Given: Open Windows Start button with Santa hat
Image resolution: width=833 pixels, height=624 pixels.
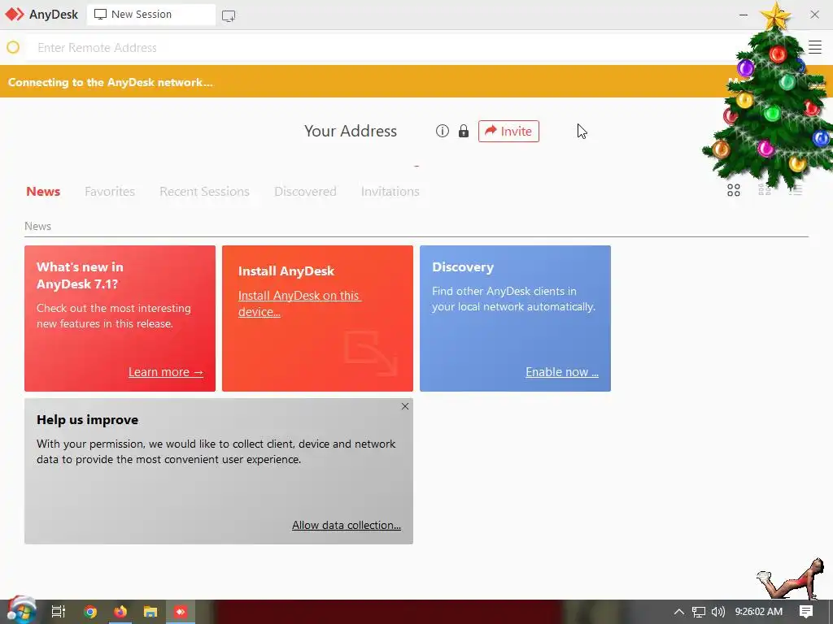Looking at the screenshot, I should [x=21, y=611].
